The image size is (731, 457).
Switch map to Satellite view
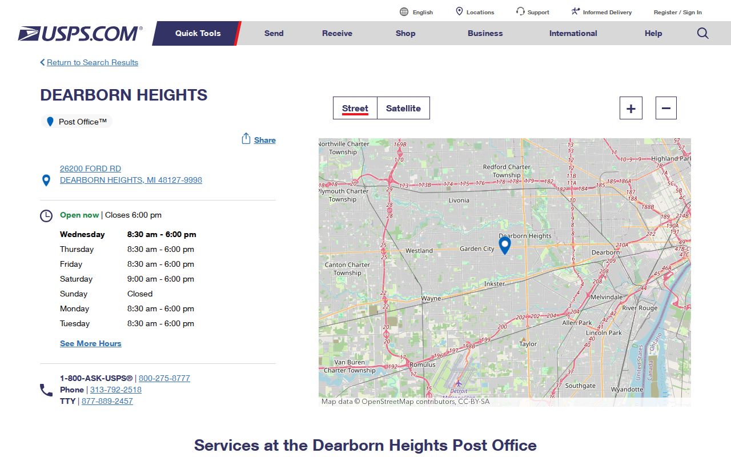[403, 108]
